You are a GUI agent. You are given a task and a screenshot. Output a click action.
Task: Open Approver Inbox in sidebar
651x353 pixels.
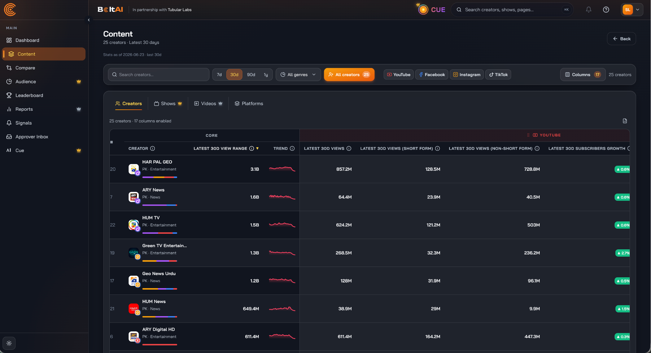click(x=44, y=137)
